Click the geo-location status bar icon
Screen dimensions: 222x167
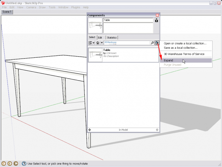click(4, 164)
